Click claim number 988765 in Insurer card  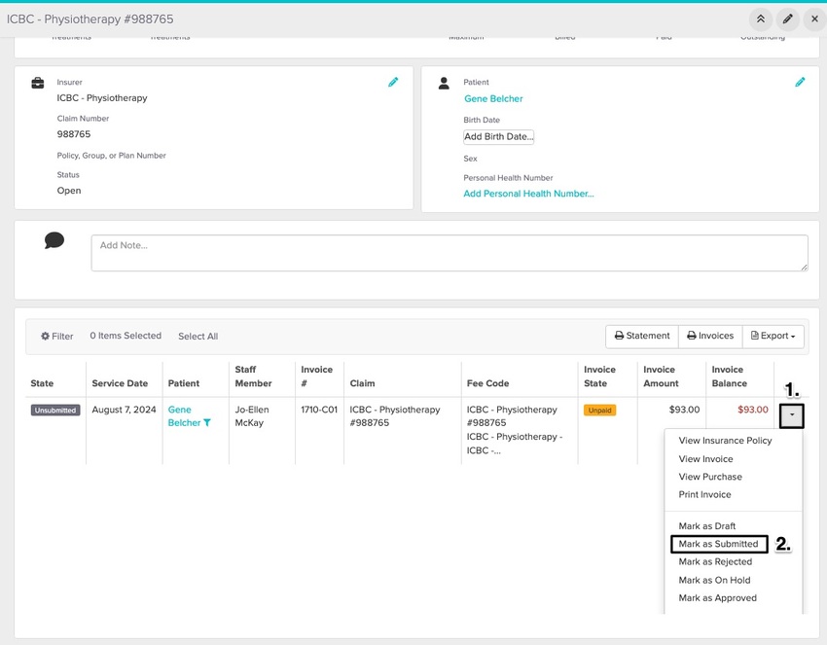coord(74,134)
